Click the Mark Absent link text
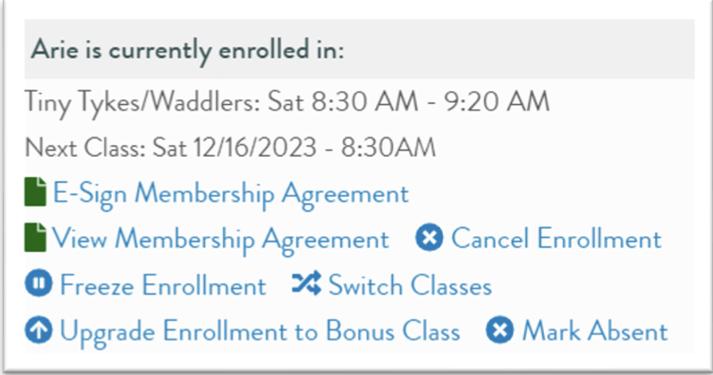Screen dimensions: 713x375 (594, 331)
